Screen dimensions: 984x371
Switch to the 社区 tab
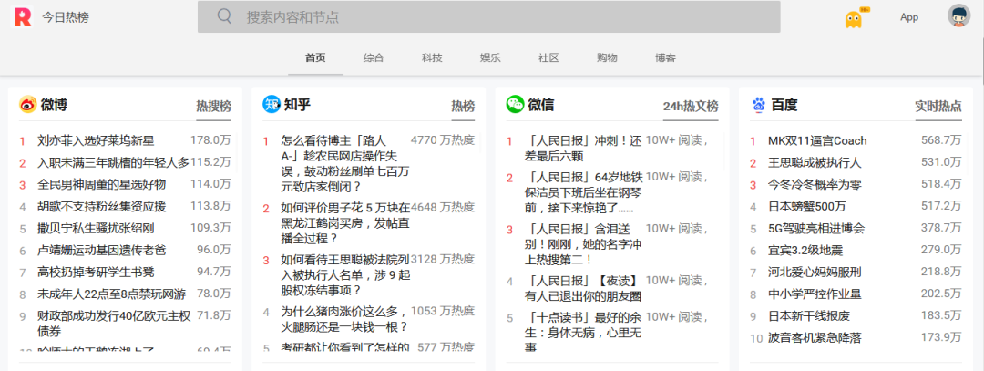pyautogui.click(x=548, y=57)
